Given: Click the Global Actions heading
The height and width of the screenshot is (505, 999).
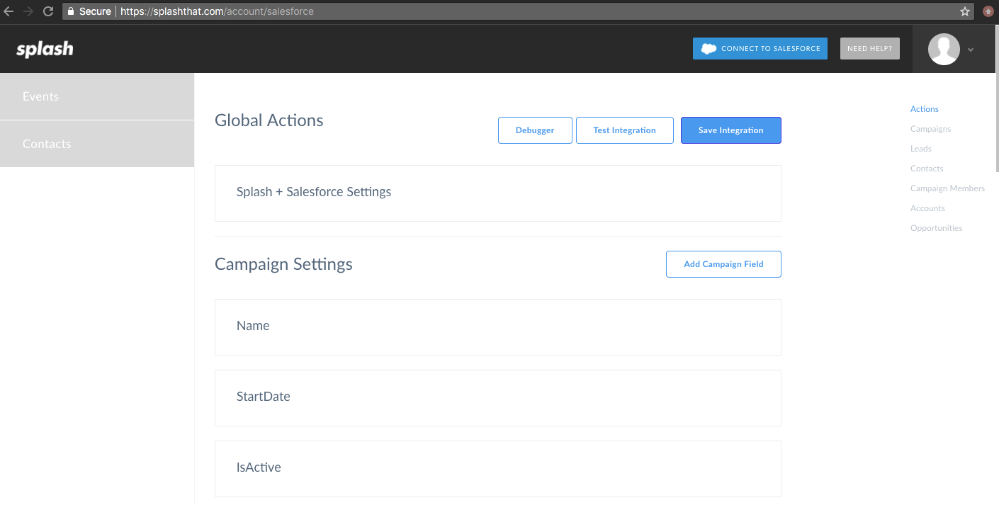Looking at the screenshot, I should click(x=269, y=120).
